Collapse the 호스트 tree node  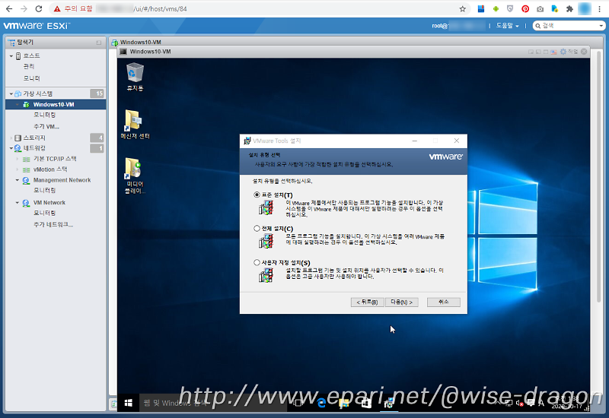(x=11, y=56)
